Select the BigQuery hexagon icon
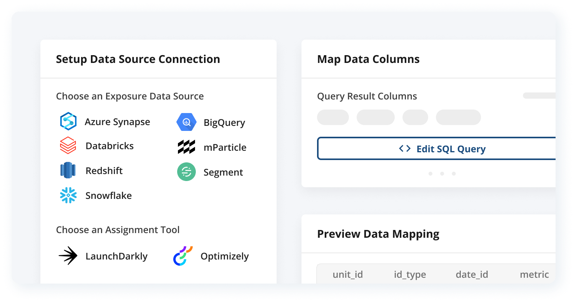 point(186,122)
